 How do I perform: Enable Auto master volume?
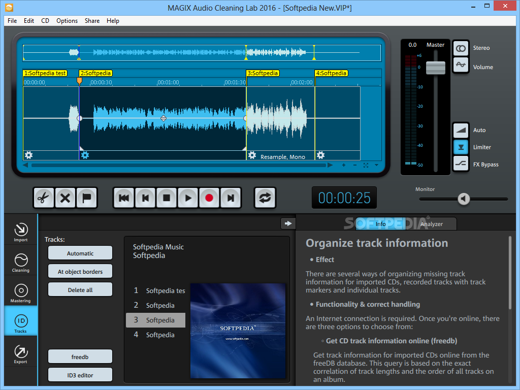[461, 130]
